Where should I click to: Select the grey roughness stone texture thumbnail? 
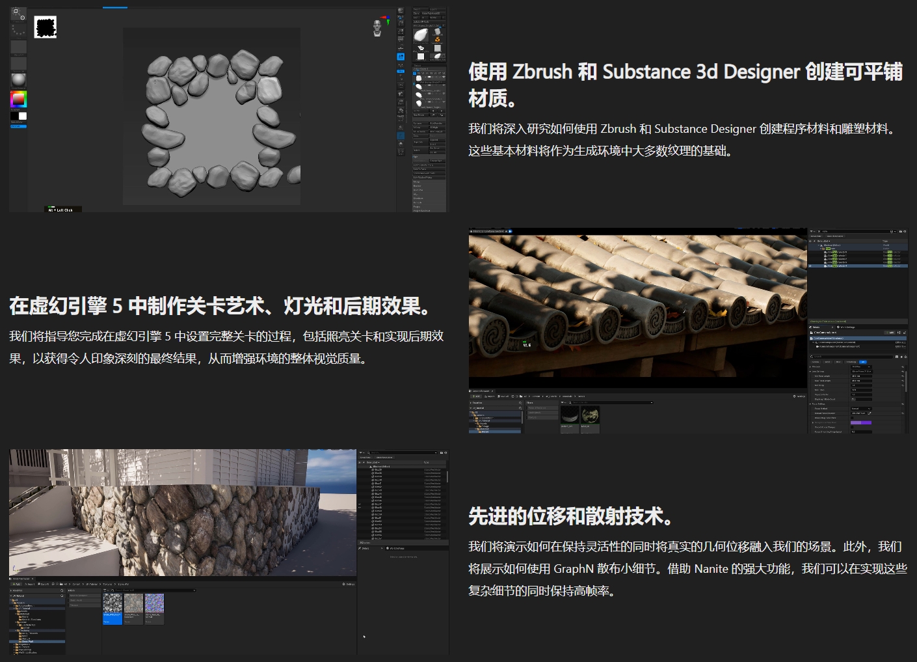tap(133, 609)
